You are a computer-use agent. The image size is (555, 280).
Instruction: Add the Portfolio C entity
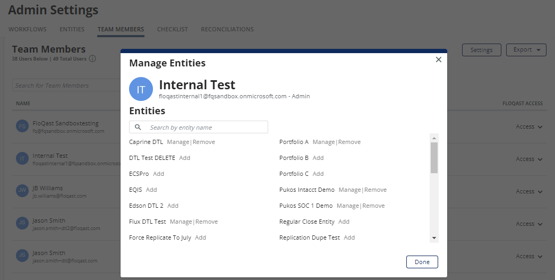(x=318, y=174)
